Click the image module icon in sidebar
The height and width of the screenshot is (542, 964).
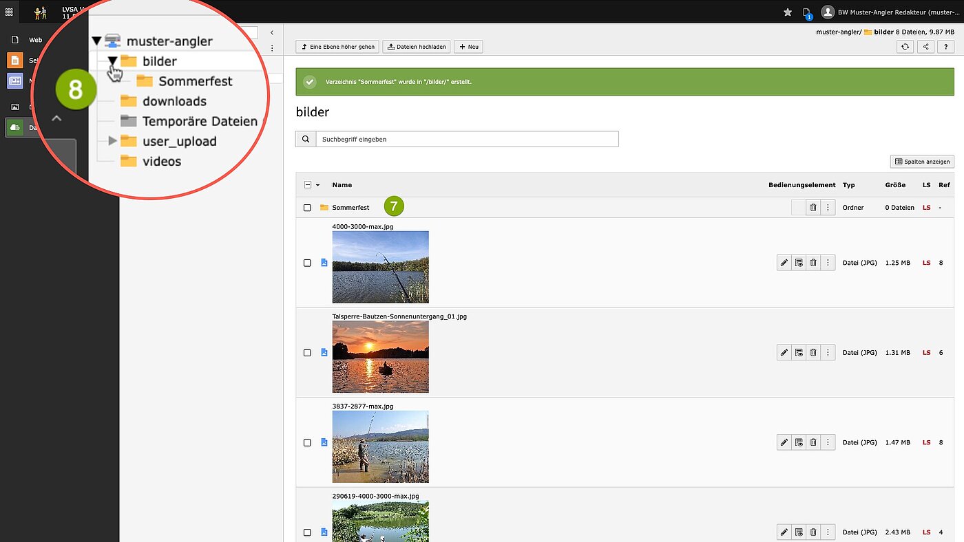tap(14, 107)
